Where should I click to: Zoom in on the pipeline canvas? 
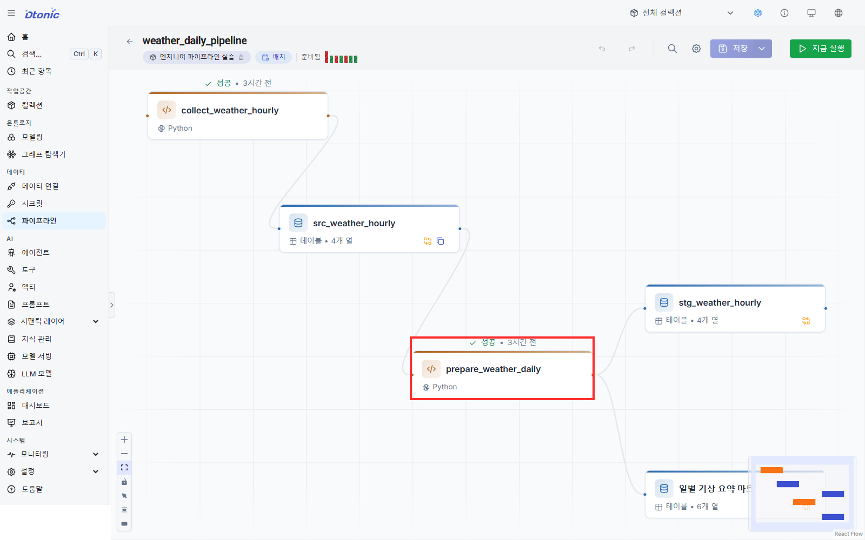(x=124, y=440)
